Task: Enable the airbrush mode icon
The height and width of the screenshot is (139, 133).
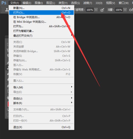Action: (x=131, y=10)
